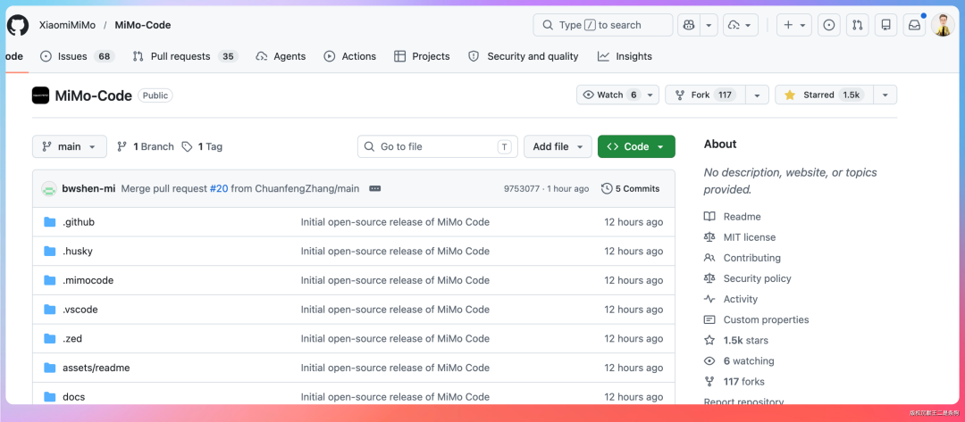This screenshot has height=422, width=965.
Task: Click the assets/readme folder icon
Action: 50,368
